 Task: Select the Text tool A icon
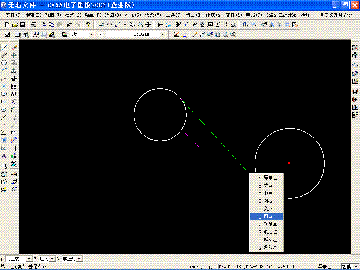point(4,156)
